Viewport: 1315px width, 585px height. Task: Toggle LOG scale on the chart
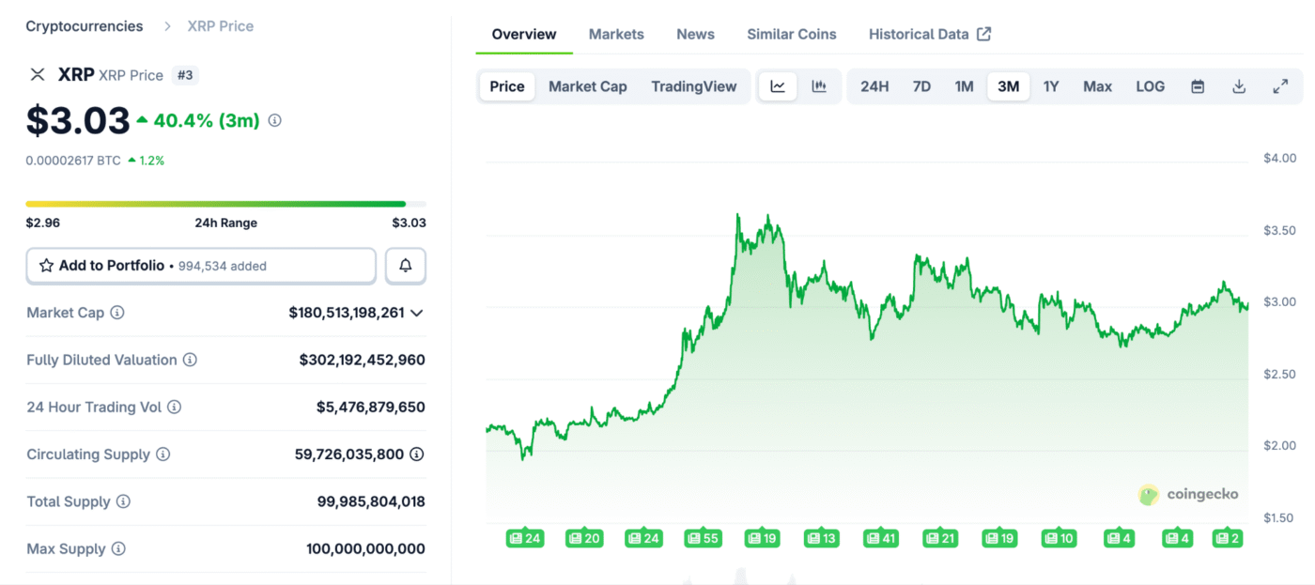1150,86
